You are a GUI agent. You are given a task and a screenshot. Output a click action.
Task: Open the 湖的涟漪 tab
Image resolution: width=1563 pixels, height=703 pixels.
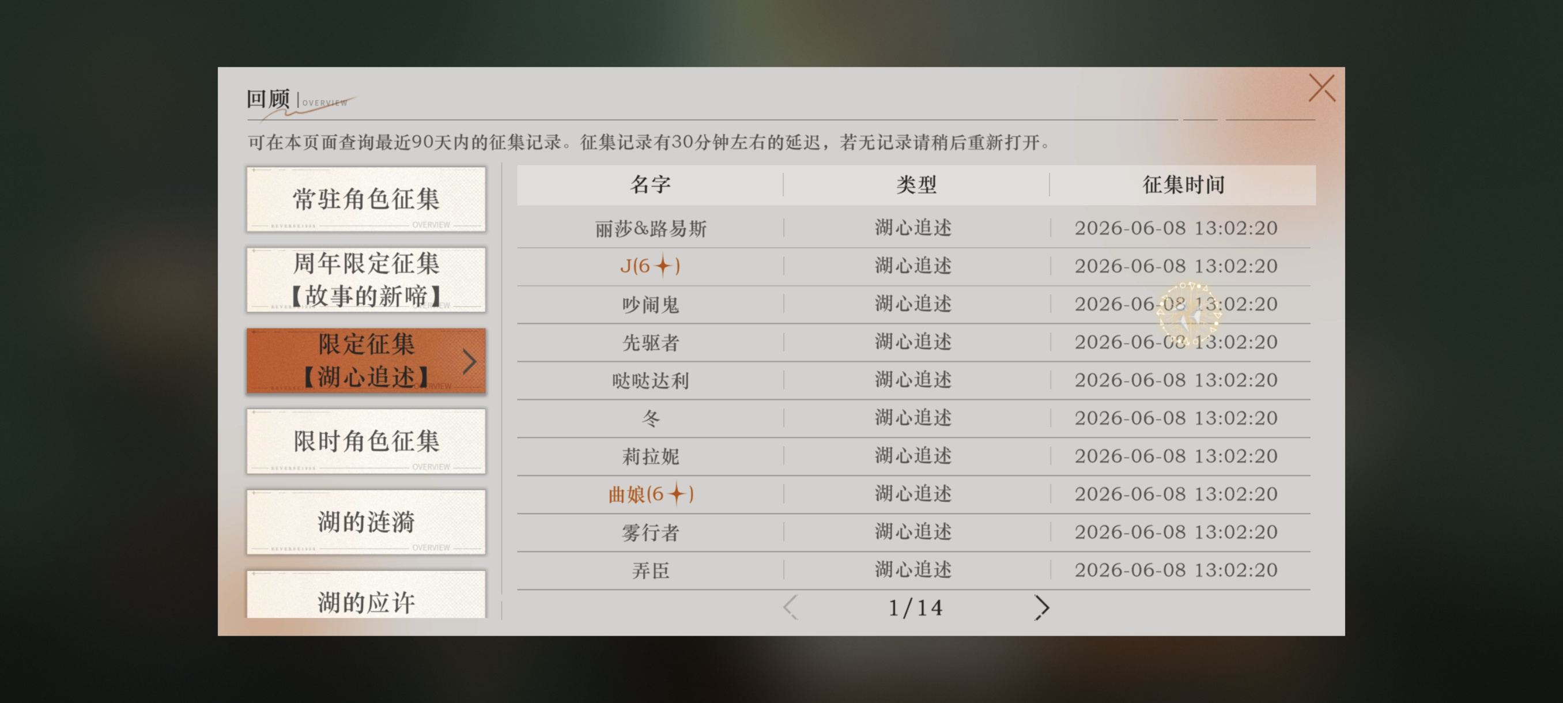(366, 521)
